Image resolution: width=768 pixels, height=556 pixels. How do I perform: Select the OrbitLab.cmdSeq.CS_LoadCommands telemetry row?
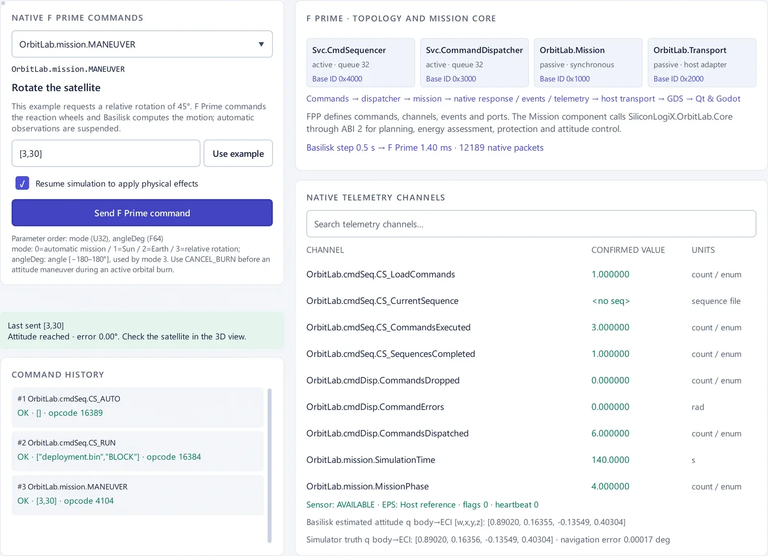pos(531,274)
